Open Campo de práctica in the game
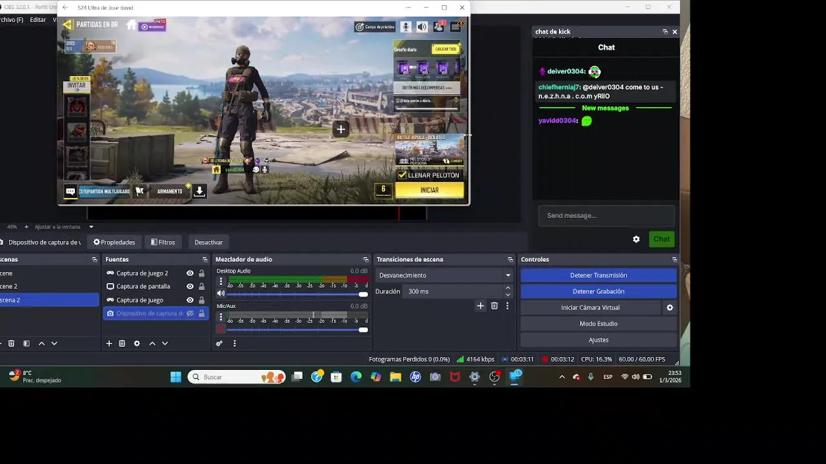The height and width of the screenshot is (464, 826). tap(375, 26)
